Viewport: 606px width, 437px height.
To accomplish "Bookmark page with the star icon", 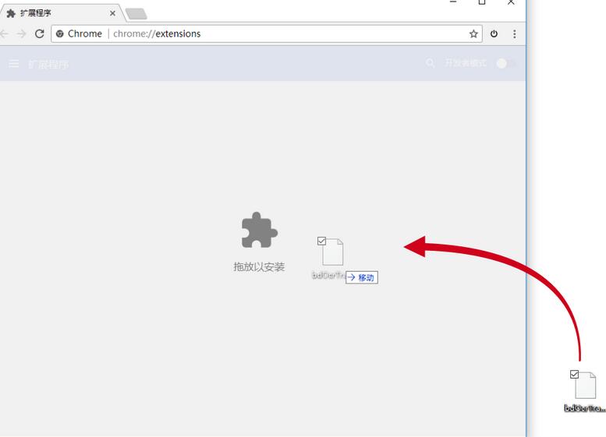I will pos(473,33).
